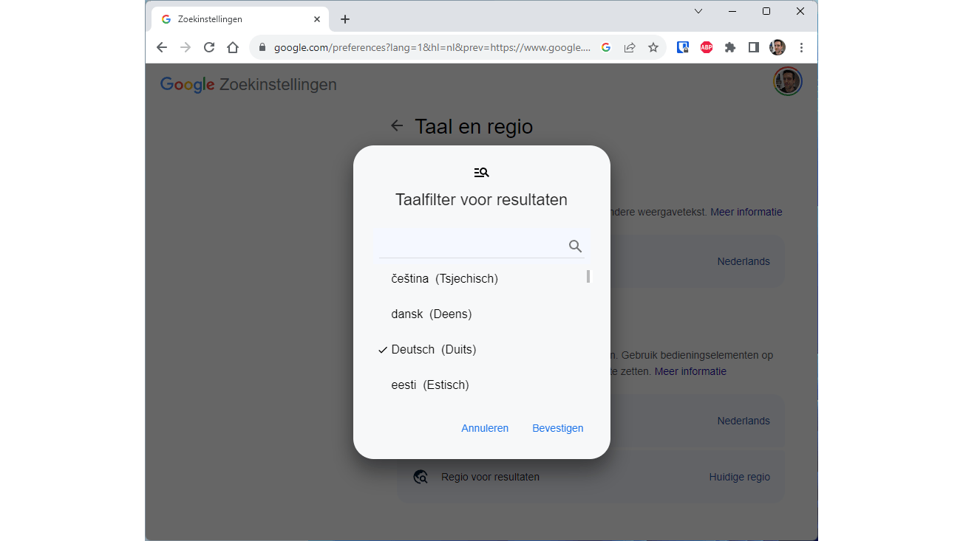Open the Extensions puzzle icon
Screen dimensions: 963x541
[730, 47]
